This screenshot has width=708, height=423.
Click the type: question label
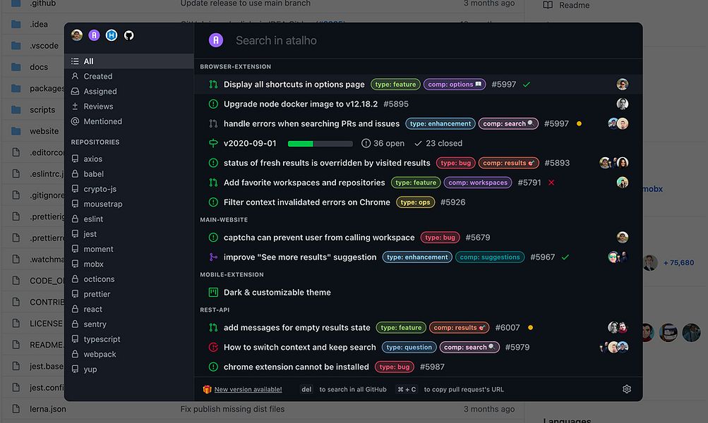[409, 348]
